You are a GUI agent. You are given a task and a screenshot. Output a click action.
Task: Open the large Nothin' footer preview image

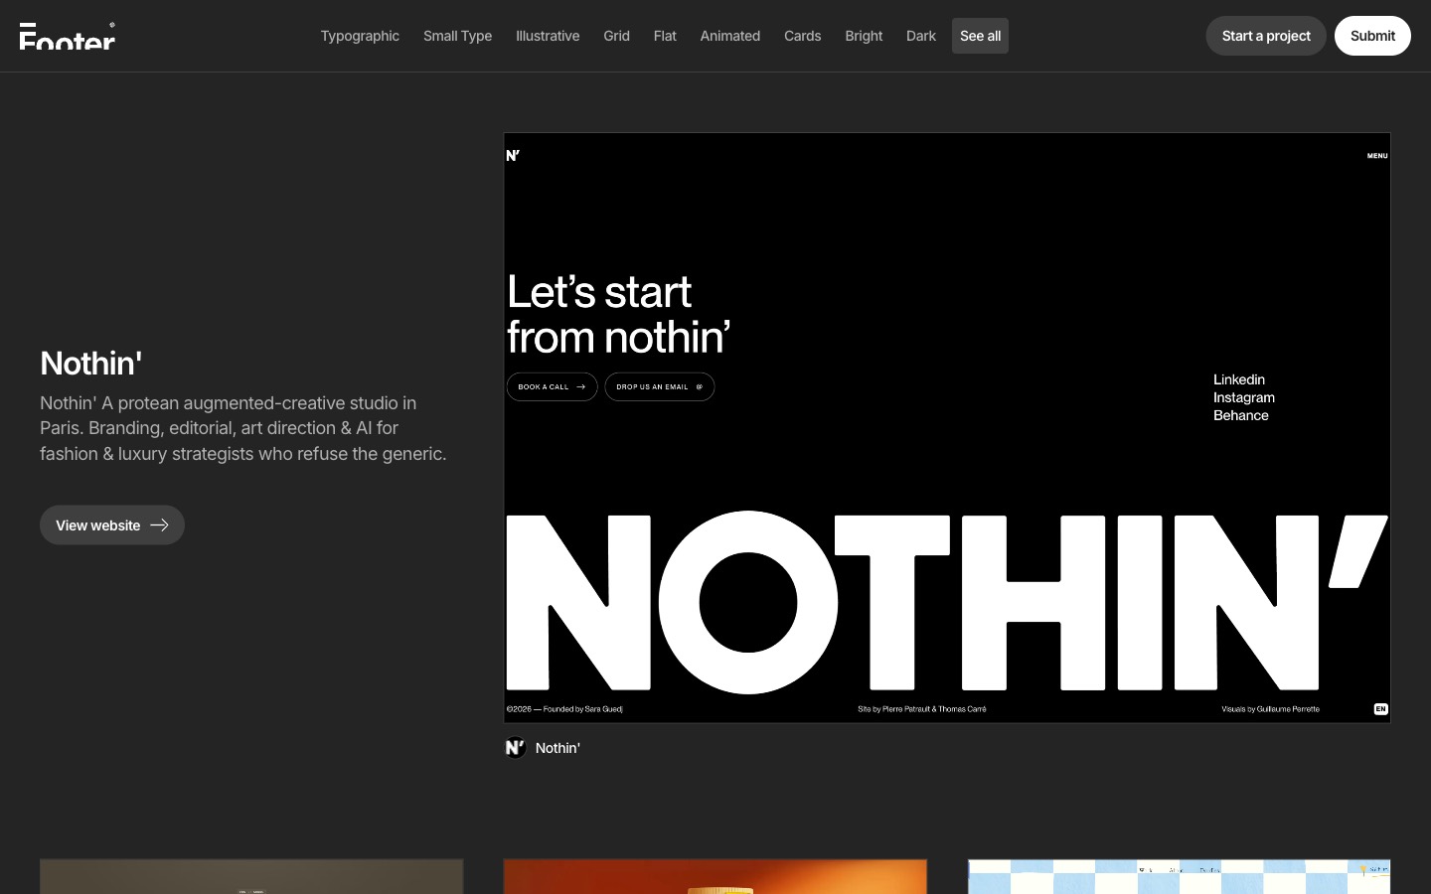pyautogui.click(x=947, y=428)
